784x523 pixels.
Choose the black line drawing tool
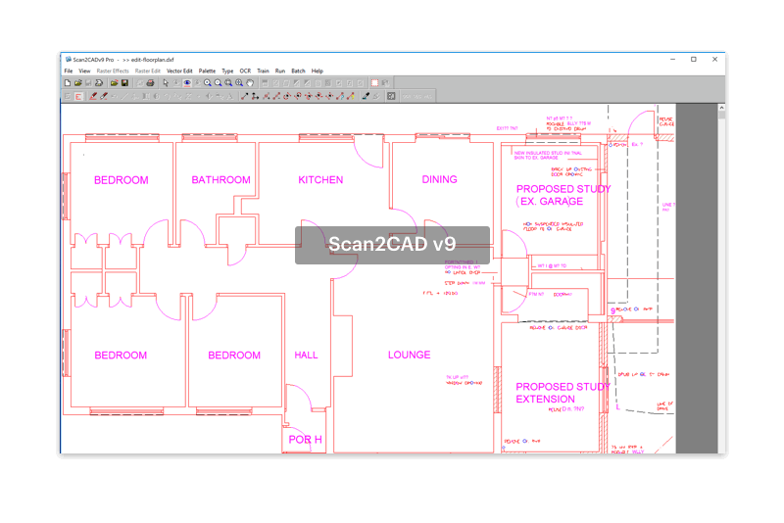click(244, 96)
